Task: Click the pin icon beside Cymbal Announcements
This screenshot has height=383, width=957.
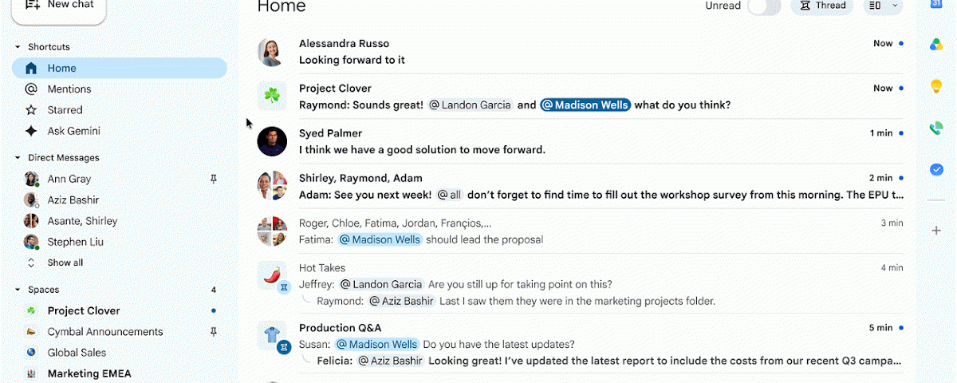Action: [x=213, y=331]
